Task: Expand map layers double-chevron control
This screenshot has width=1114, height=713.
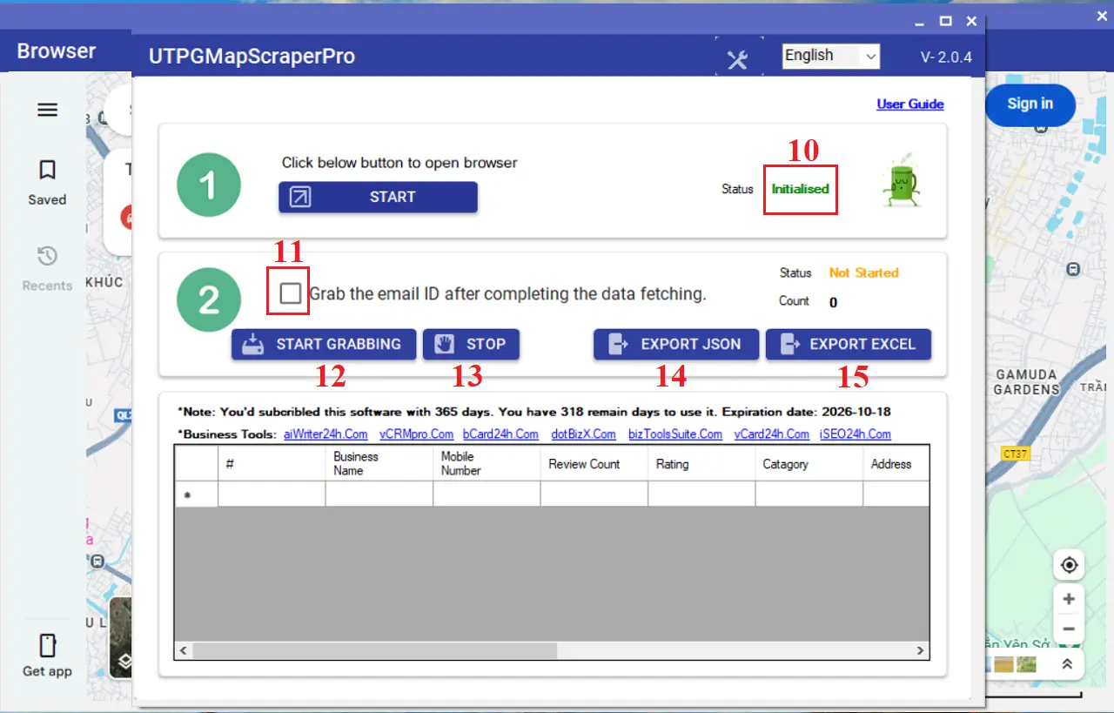Action: pos(1067,664)
